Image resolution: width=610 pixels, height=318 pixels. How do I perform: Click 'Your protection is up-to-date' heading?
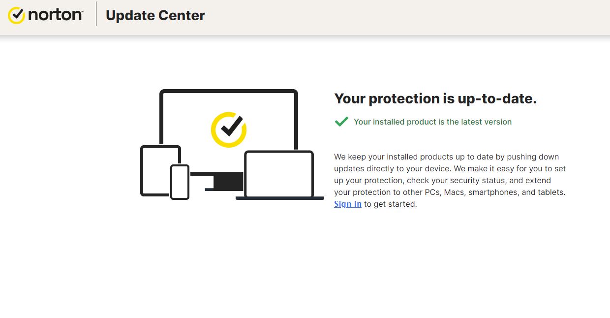point(435,98)
